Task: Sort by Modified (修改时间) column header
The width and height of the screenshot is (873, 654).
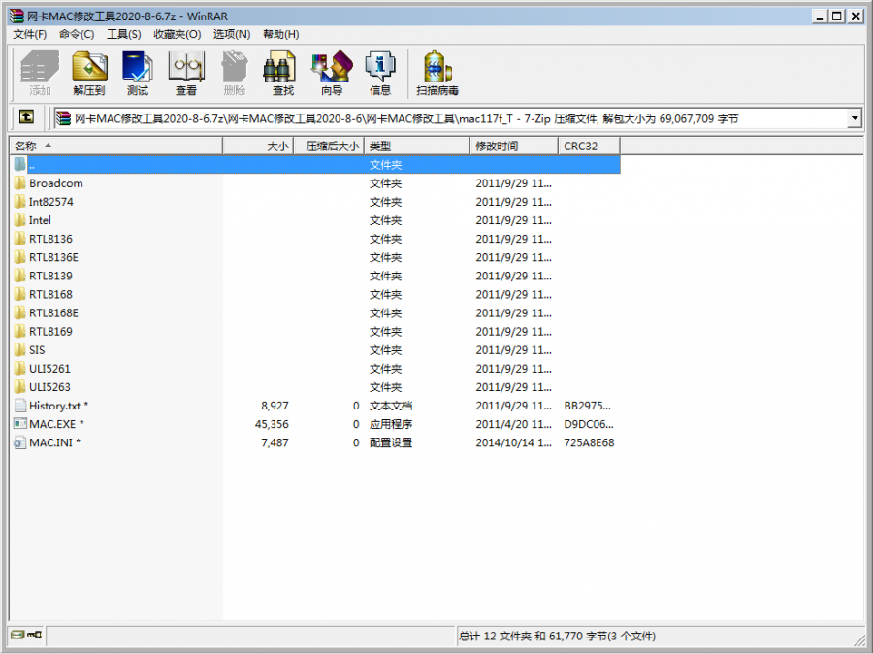Action: [514, 146]
